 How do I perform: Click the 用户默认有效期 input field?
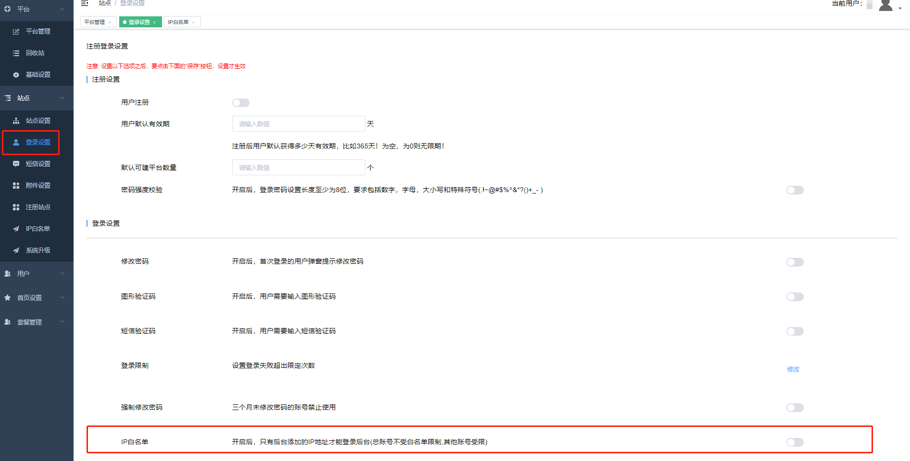coord(299,124)
